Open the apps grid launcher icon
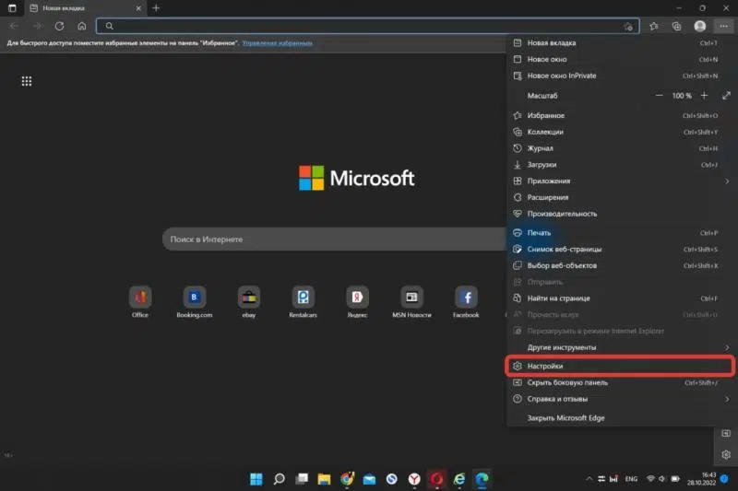The height and width of the screenshot is (491, 738). 27,81
